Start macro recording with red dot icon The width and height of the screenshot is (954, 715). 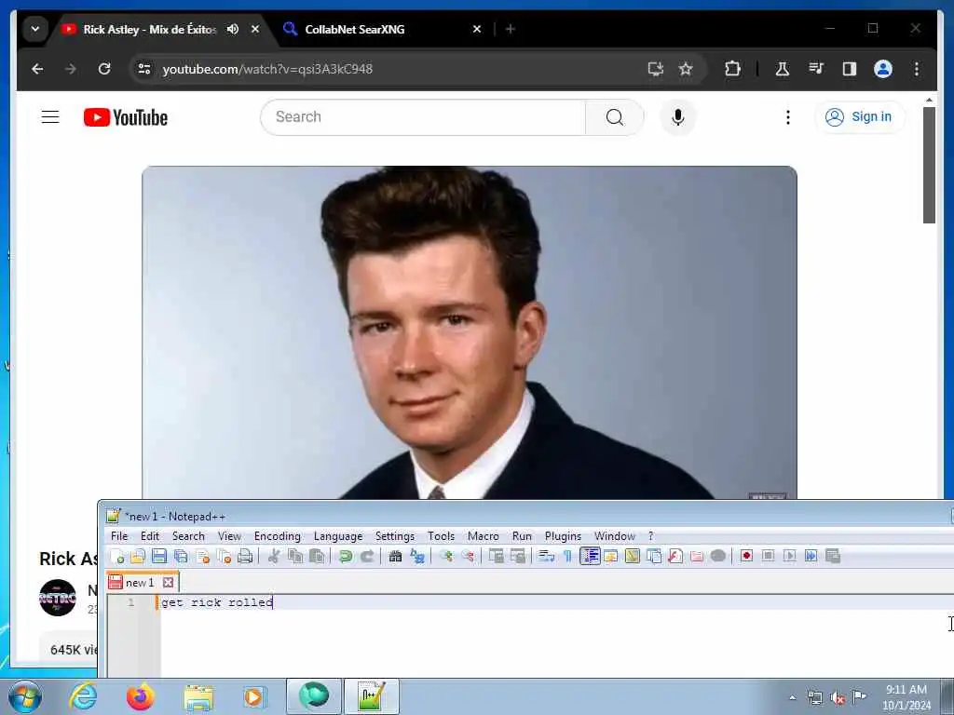[746, 556]
